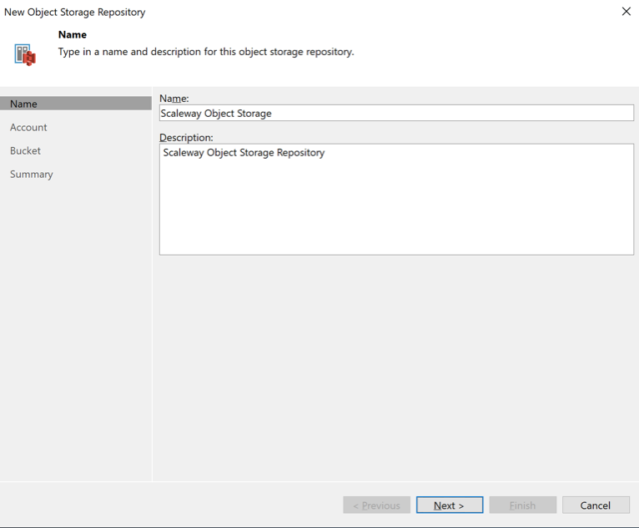
Task: Click the 'Description:' field label
Action: [x=186, y=137]
